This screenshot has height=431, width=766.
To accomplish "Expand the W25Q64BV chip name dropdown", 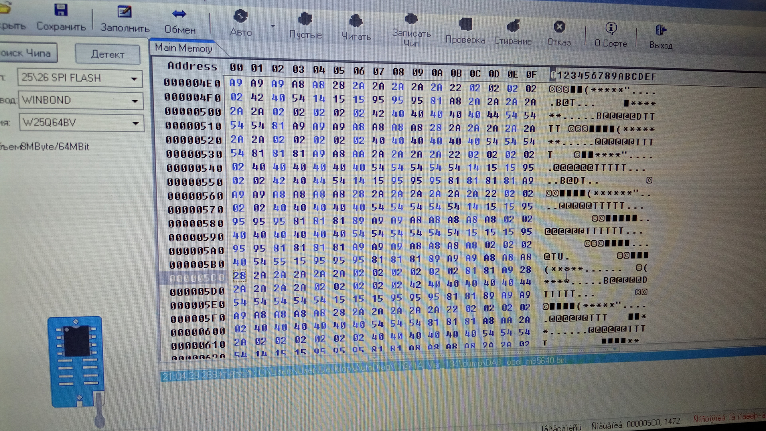I will 136,123.
